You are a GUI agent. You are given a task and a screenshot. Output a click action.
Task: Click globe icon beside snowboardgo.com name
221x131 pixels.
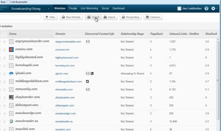click(x=11, y=113)
